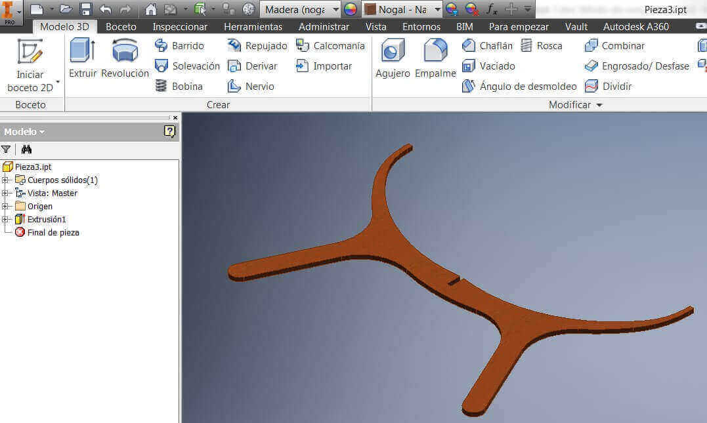Select Extrusión1 feature in the tree
The image size is (707, 423).
[47, 220]
